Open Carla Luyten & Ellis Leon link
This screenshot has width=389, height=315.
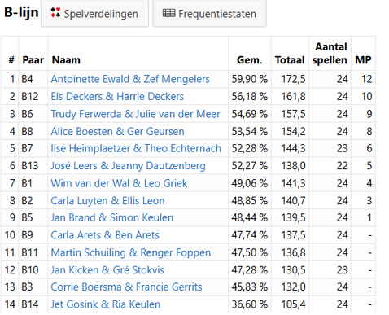[107, 201]
